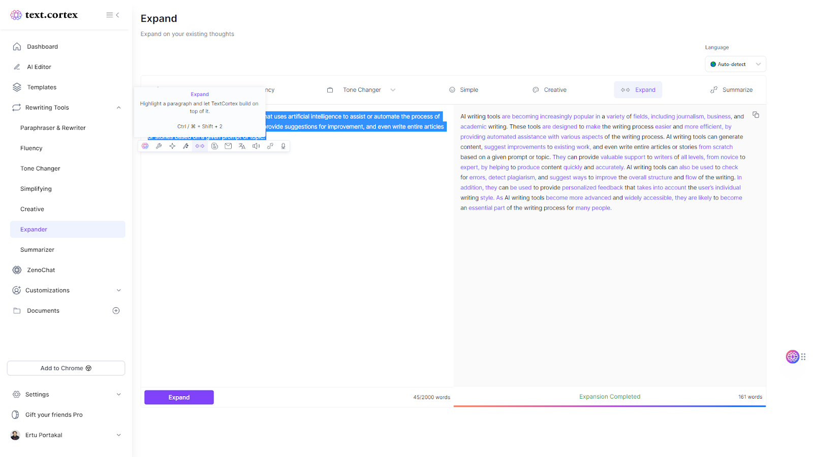Image resolution: width=813 pixels, height=457 pixels.
Task: Click the text.cortex logo
Action: pyautogui.click(x=44, y=15)
